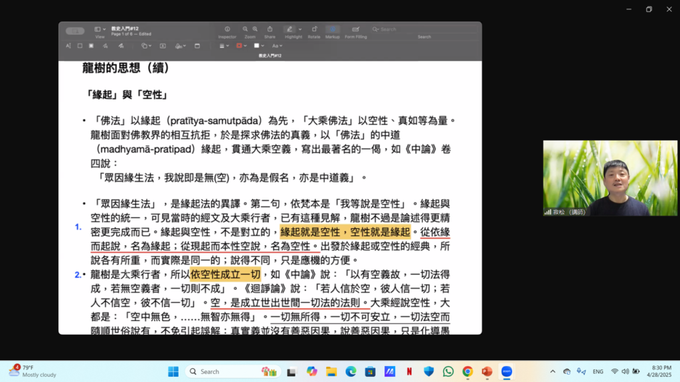Expand the Highlight color dropdown arrow
This screenshot has height=382, width=680.
point(300,30)
